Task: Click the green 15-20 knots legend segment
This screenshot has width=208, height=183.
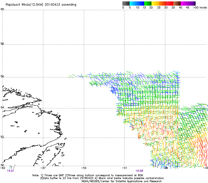Action: coord(148,3)
